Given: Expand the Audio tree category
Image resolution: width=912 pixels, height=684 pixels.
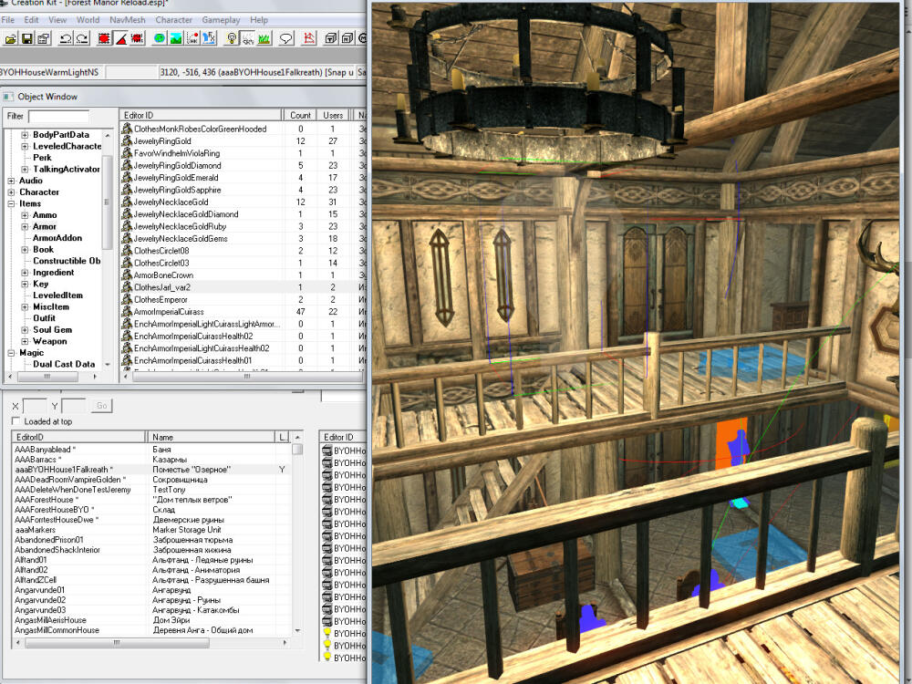Looking at the screenshot, I should (x=11, y=181).
